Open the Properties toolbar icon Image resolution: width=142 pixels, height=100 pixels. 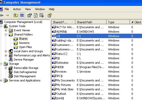[30, 15]
